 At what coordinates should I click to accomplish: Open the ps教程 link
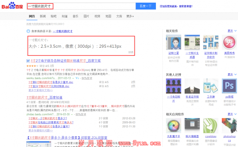(229, 97)
